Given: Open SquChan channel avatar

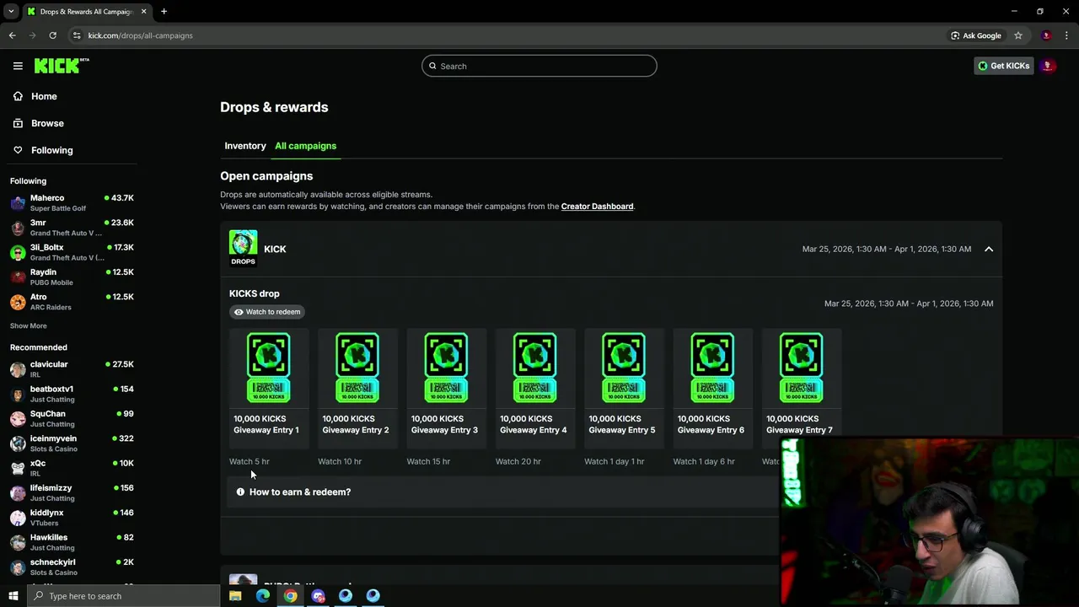Looking at the screenshot, I should pos(18,419).
